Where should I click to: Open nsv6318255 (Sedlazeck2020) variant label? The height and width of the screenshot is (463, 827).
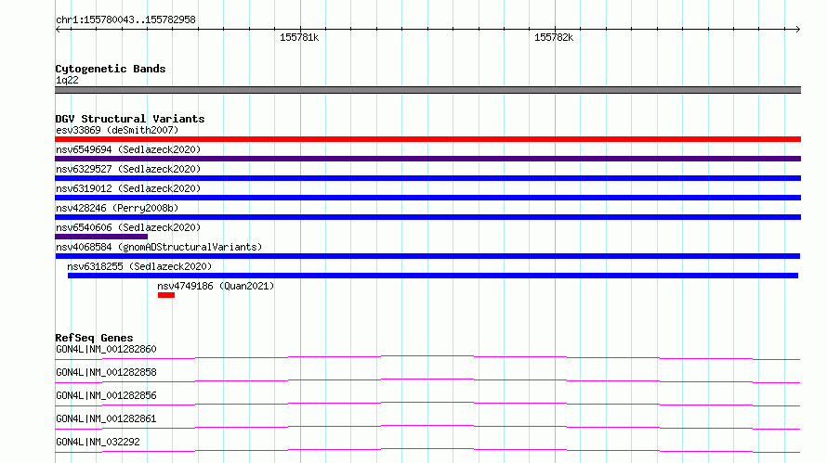coord(139,266)
